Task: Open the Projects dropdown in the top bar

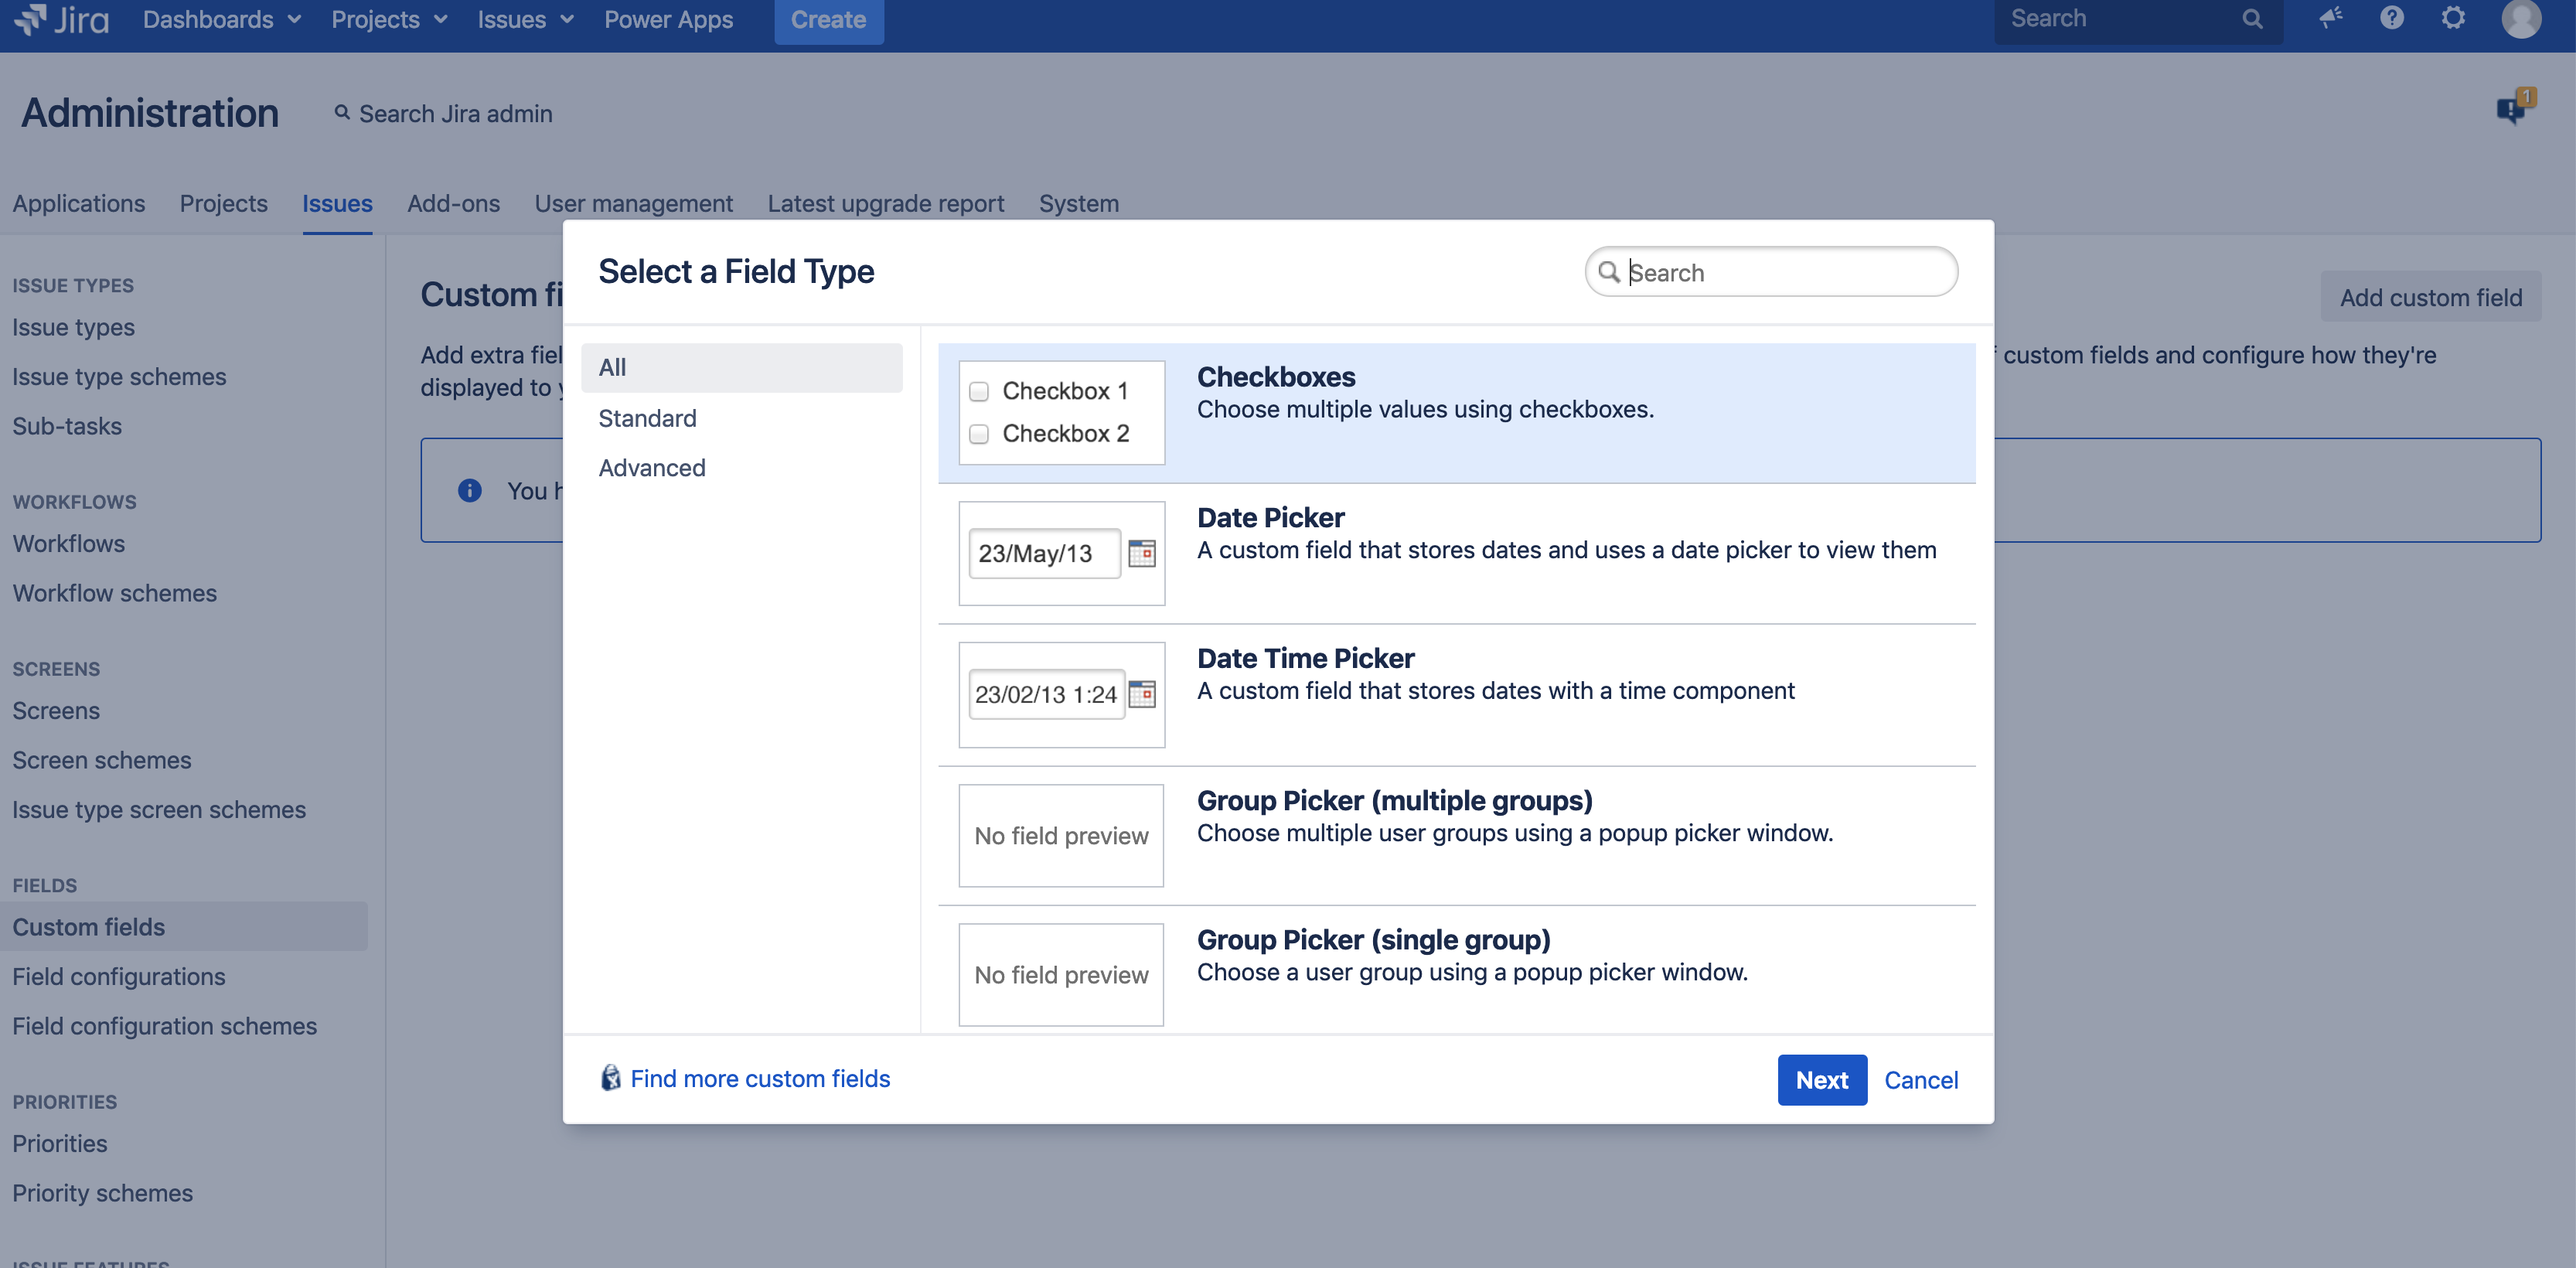Action: (x=388, y=19)
